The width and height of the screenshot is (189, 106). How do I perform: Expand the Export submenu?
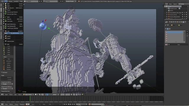[14, 38]
